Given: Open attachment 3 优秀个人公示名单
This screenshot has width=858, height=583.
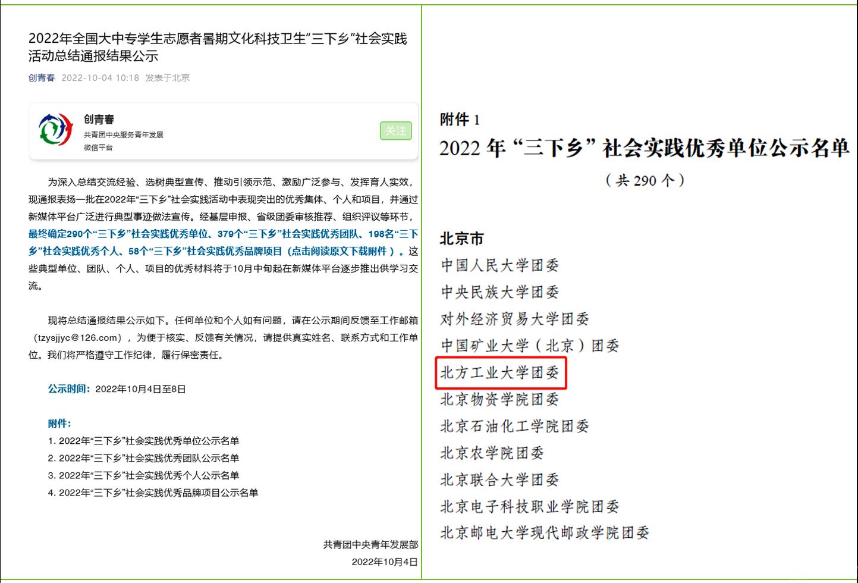Looking at the screenshot, I should 149,475.
